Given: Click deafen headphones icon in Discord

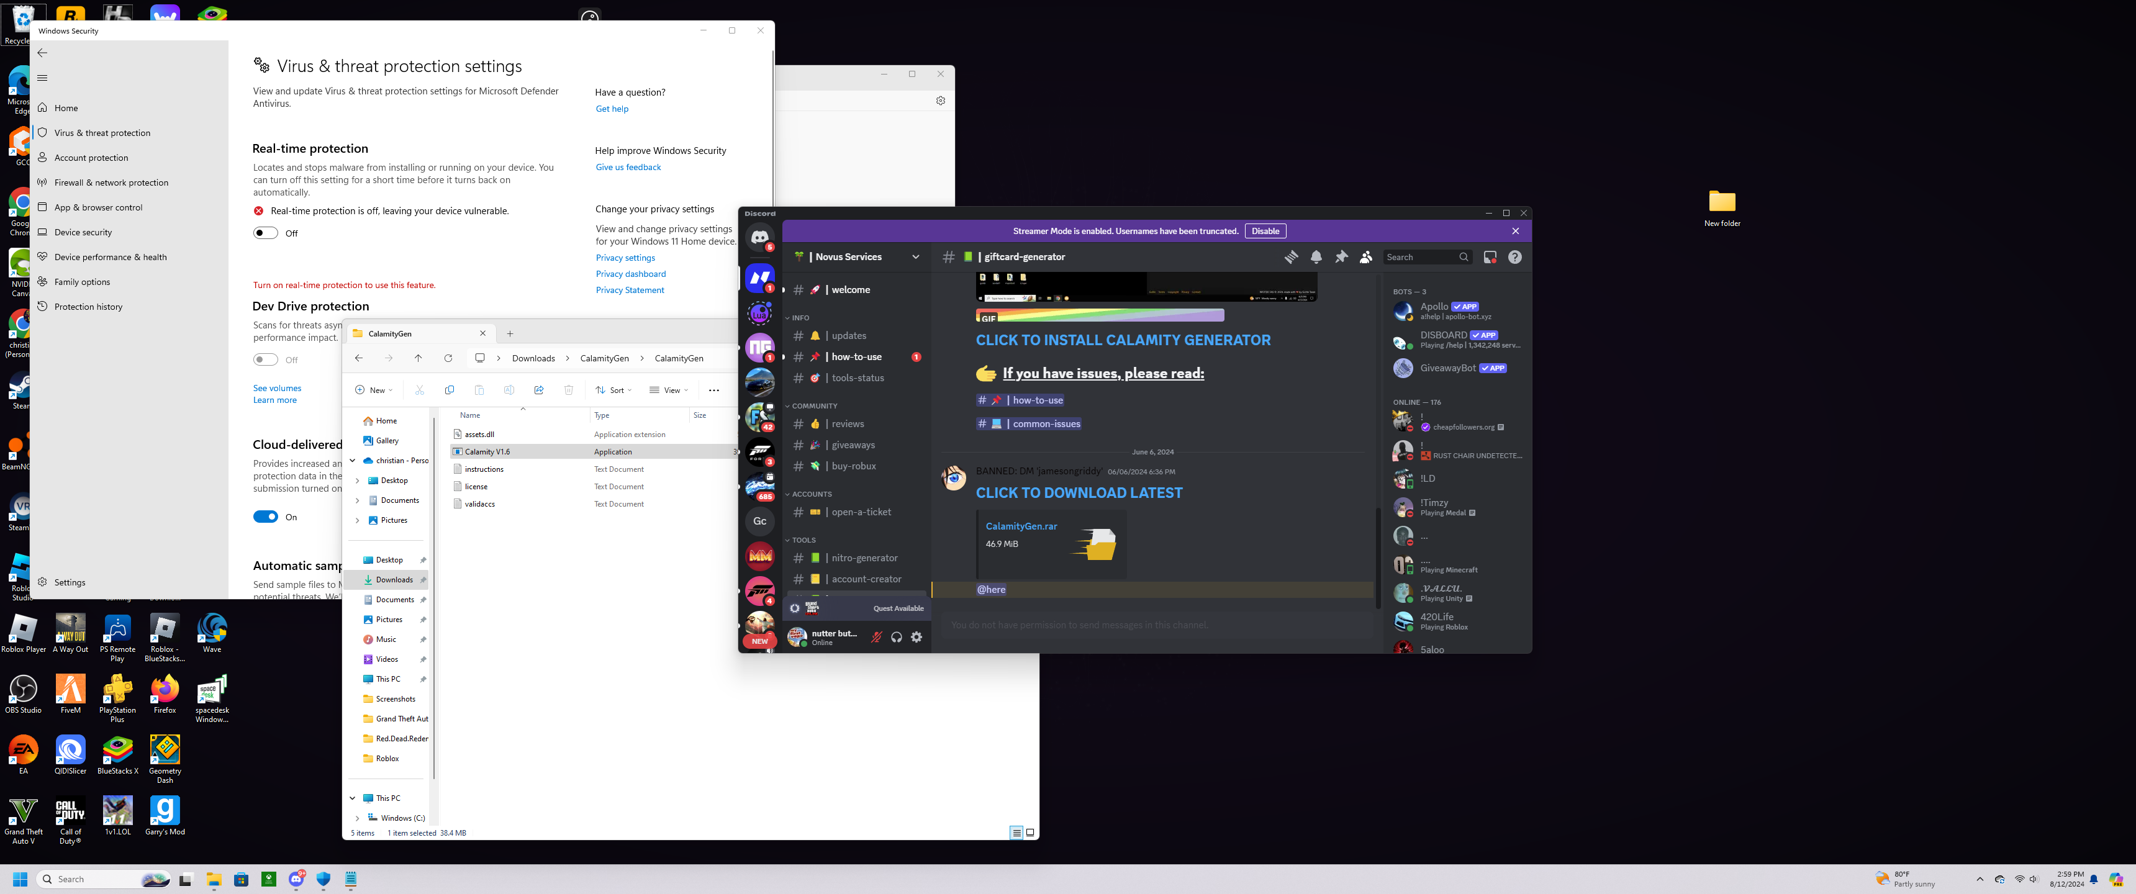Looking at the screenshot, I should tap(897, 637).
